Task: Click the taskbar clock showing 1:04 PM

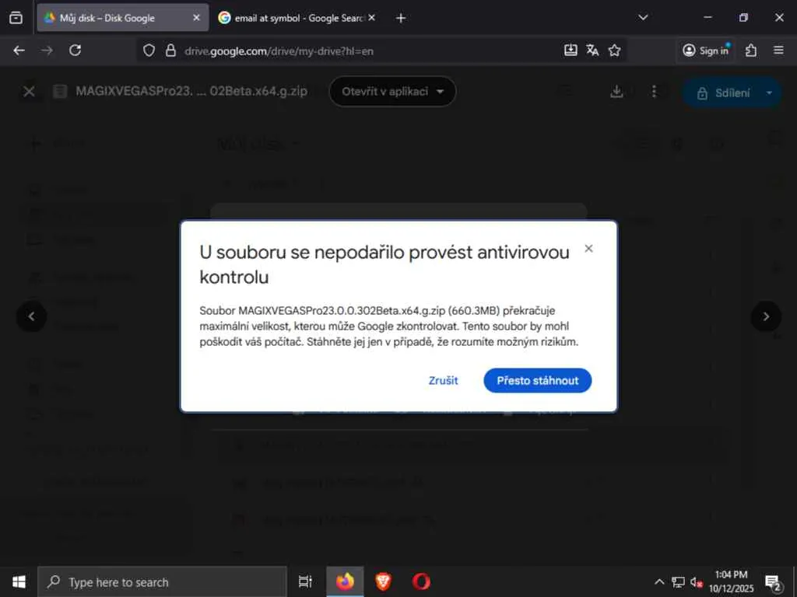Action: [732, 581]
